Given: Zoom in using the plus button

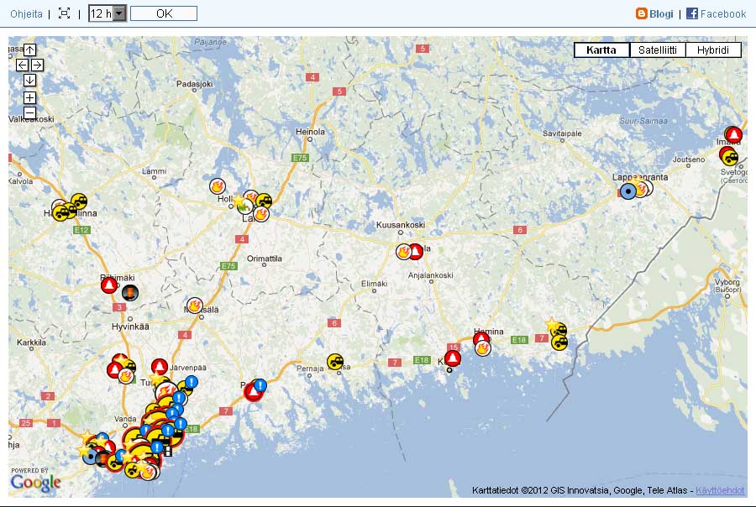Looking at the screenshot, I should pyautogui.click(x=29, y=97).
